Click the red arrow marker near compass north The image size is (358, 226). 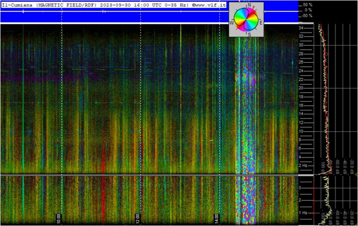tap(254, 8)
